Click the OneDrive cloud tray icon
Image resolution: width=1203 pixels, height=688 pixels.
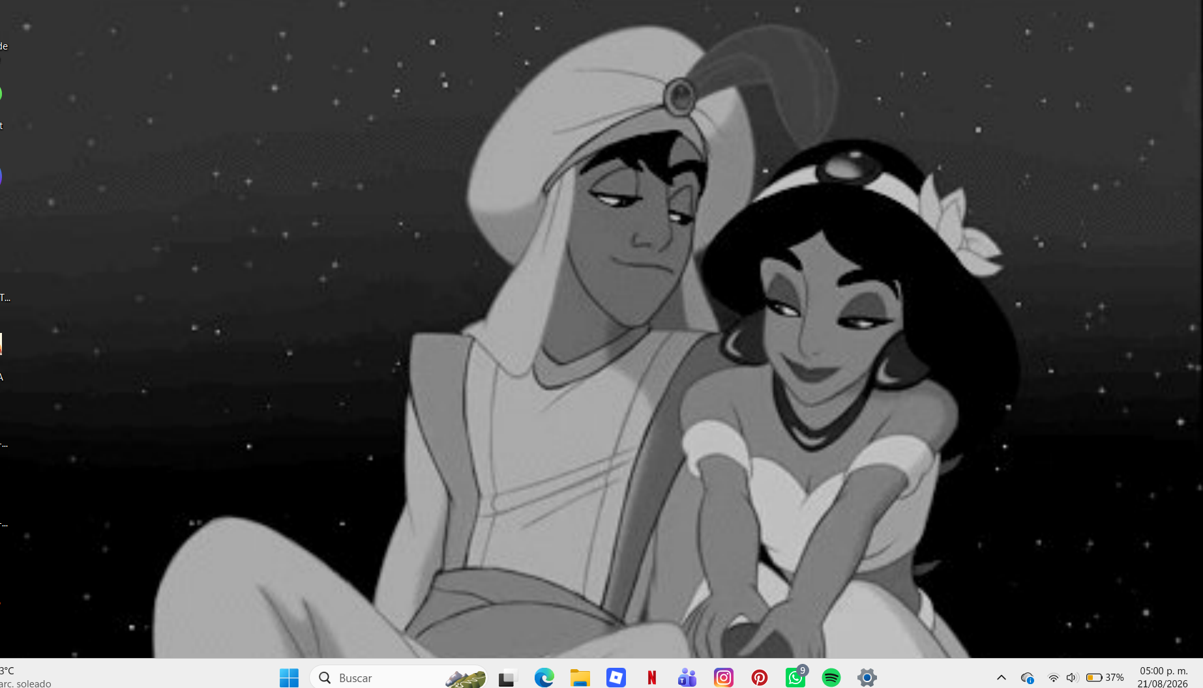(x=1028, y=678)
